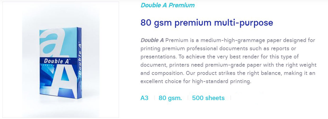Open the Double A paper ream product image
The height and width of the screenshot is (119, 328).
tap(61, 63)
